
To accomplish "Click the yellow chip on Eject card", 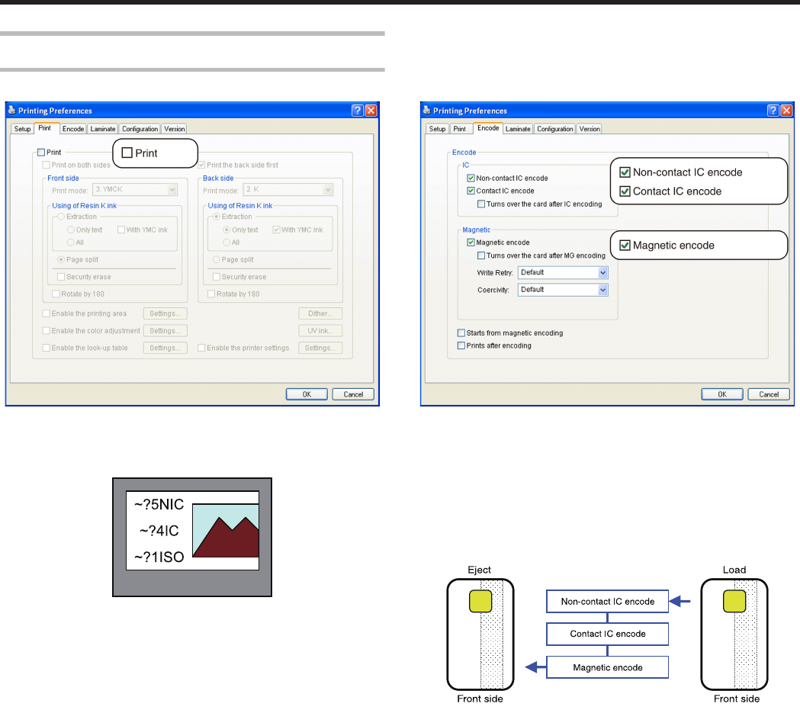I will [x=480, y=601].
